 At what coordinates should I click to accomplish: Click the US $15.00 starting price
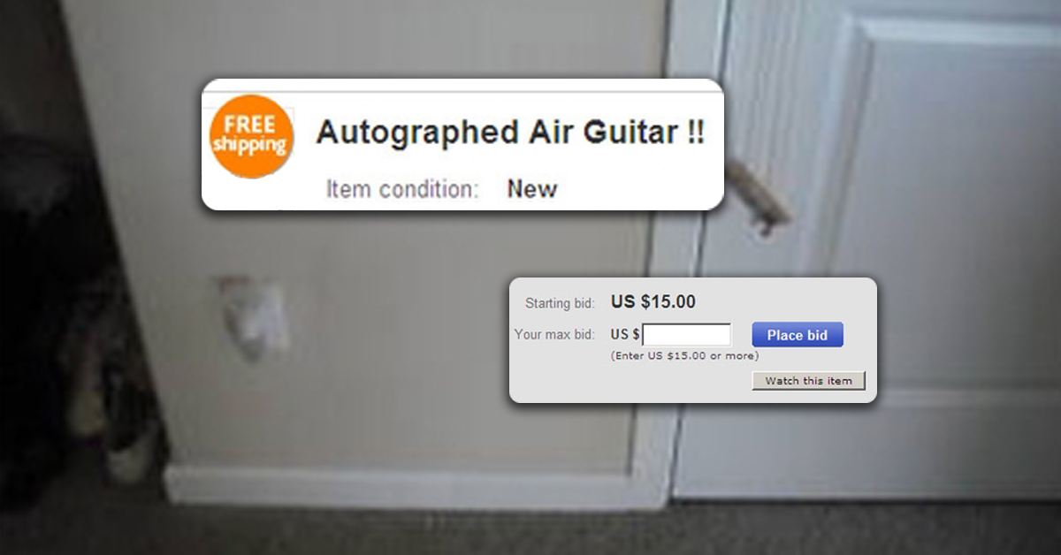653,302
